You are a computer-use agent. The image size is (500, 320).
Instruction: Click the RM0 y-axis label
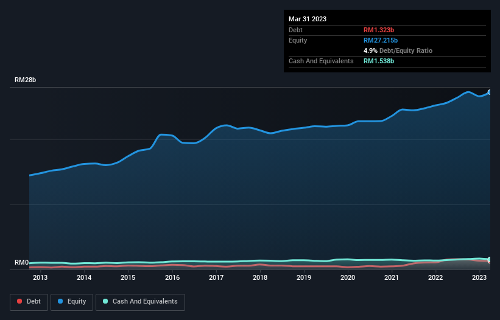coord(22,263)
